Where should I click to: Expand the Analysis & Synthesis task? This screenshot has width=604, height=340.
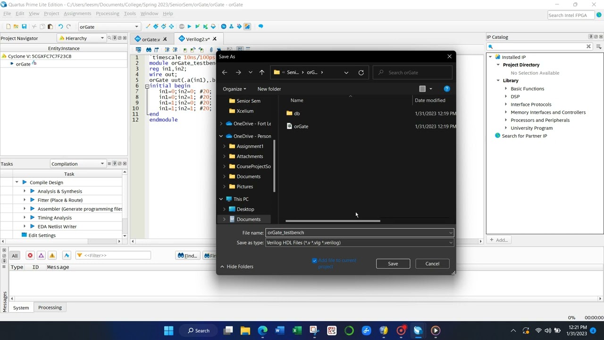click(x=25, y=191)
